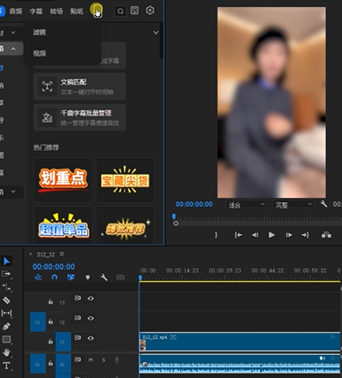Select the Slip tool
This screenshot has height=378, width=342.
pos(6,313)
